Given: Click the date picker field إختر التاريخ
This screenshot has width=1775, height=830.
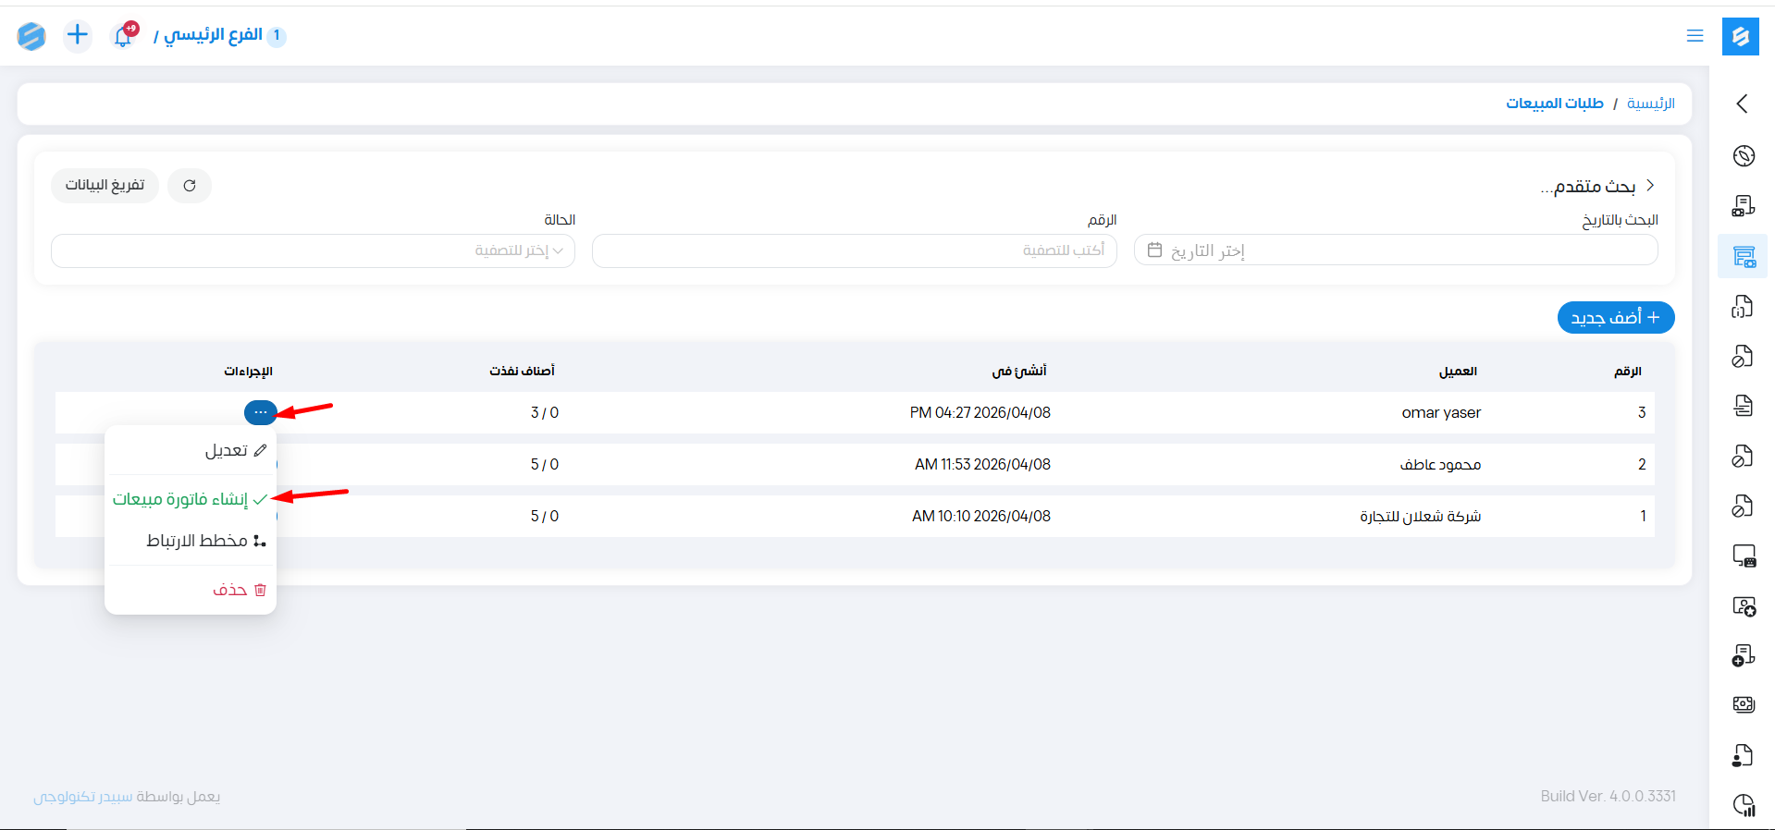Looking at the screenshot, I should 1395,251.
